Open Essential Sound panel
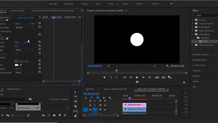 (x=200, y=60)
